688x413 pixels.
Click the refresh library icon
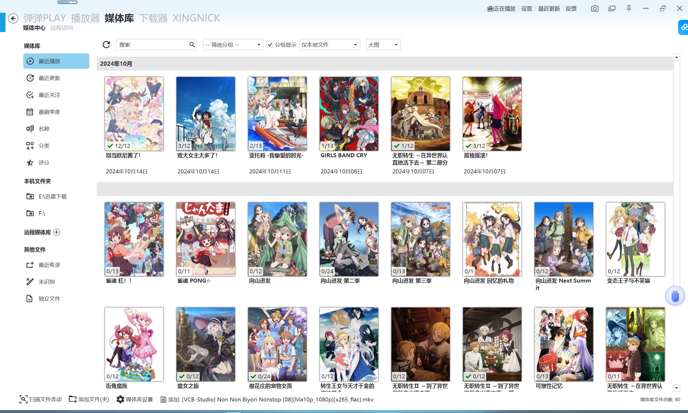(106, 45)
